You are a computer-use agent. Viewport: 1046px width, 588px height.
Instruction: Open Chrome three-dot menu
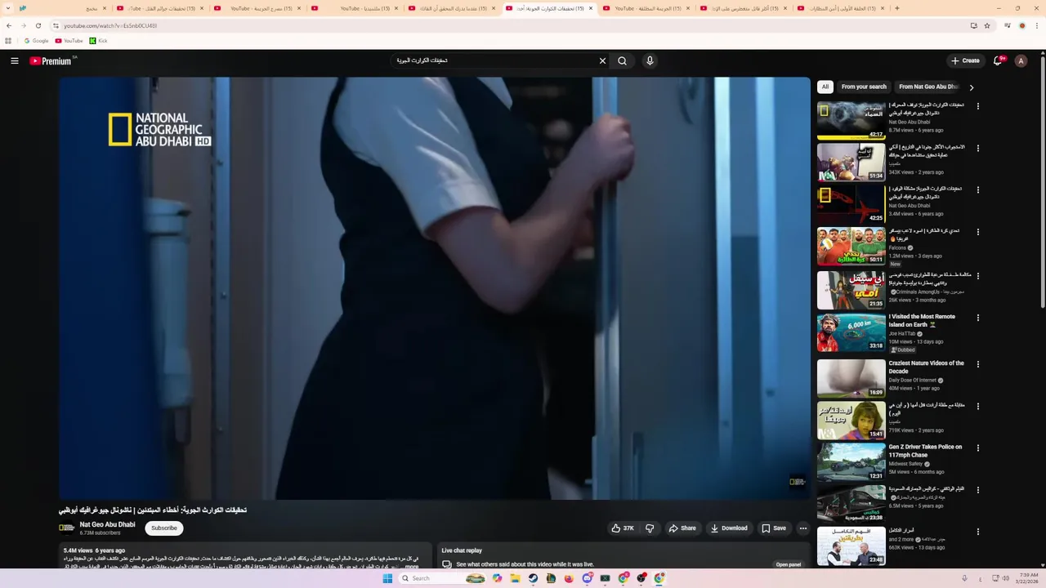pos(1036,25)
